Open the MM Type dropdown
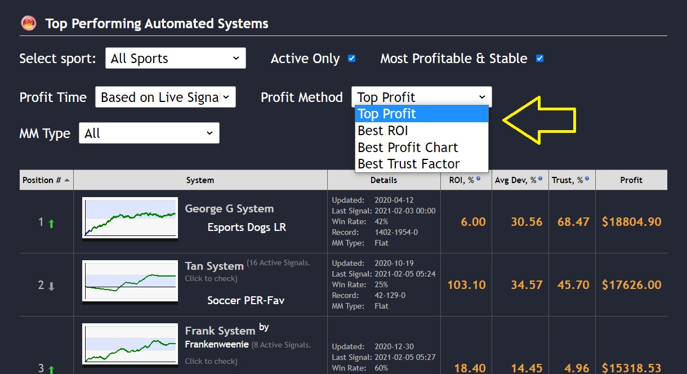687x374 pixels. 149,133
